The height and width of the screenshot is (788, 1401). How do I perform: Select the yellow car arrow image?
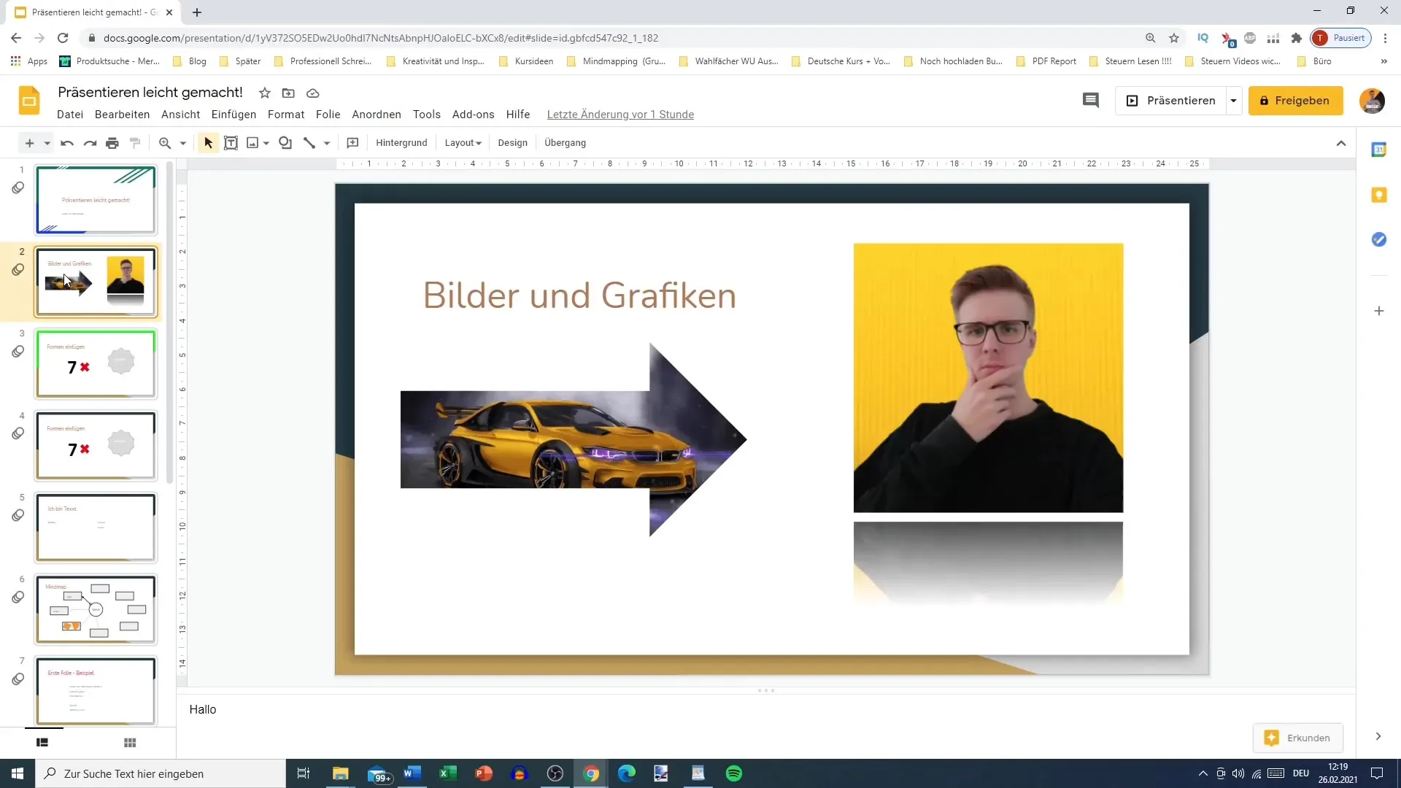click(x=574, y=440)
